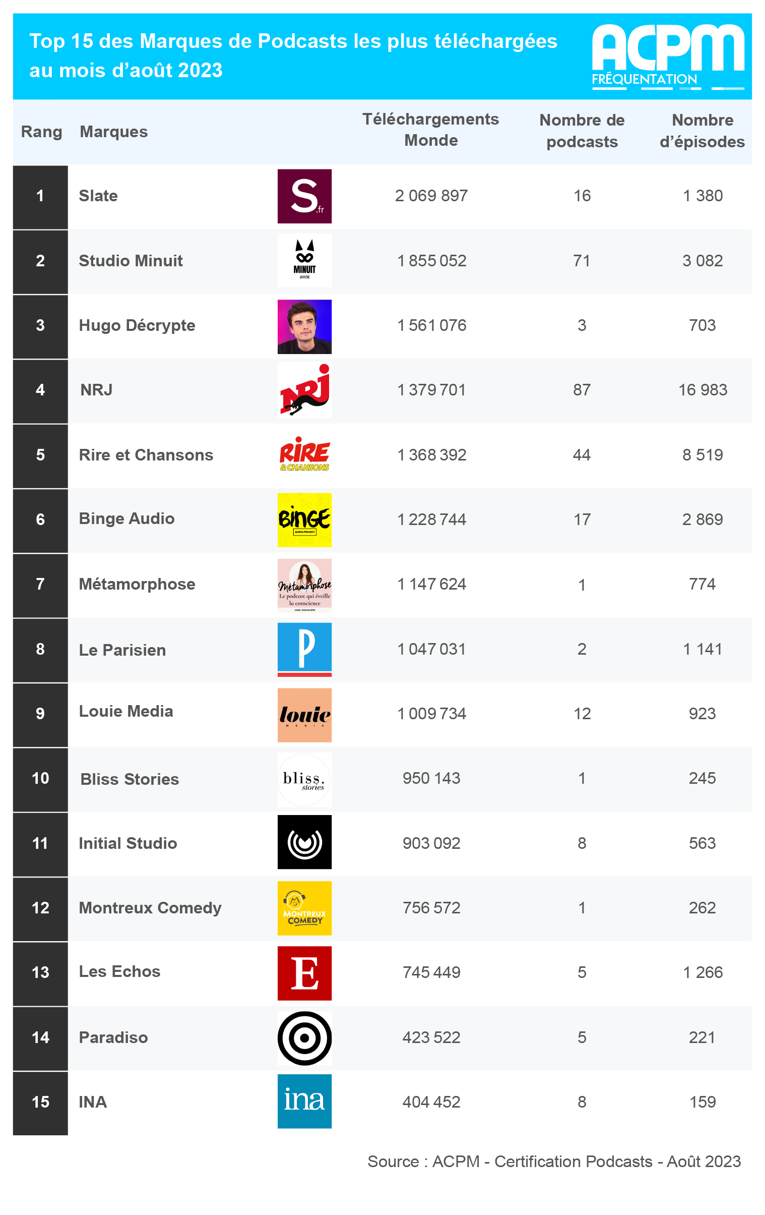Click the yellow Binge Audio logo
This screenshot has height=1215, width=765.
(x=304, y=519)
